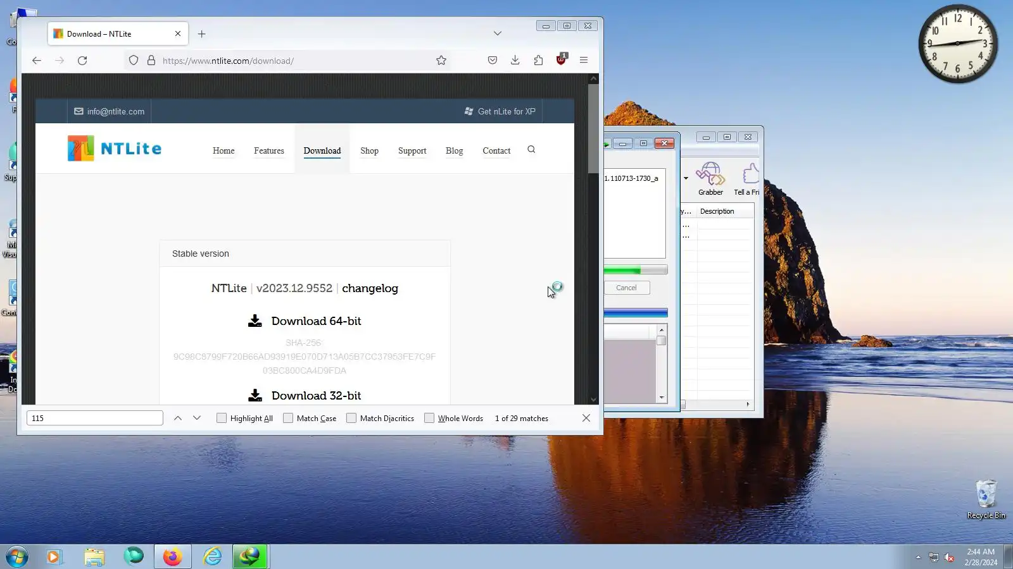1013x569 pixels.
Task: Open Windows Explorer from the taskbar
Action: 94,557
